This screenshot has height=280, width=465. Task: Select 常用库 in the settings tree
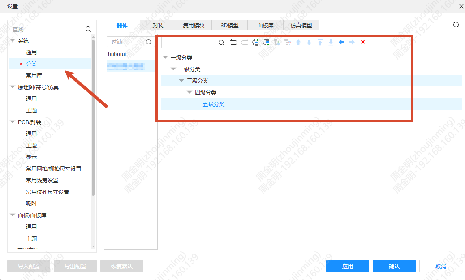(x=34, y=75)
